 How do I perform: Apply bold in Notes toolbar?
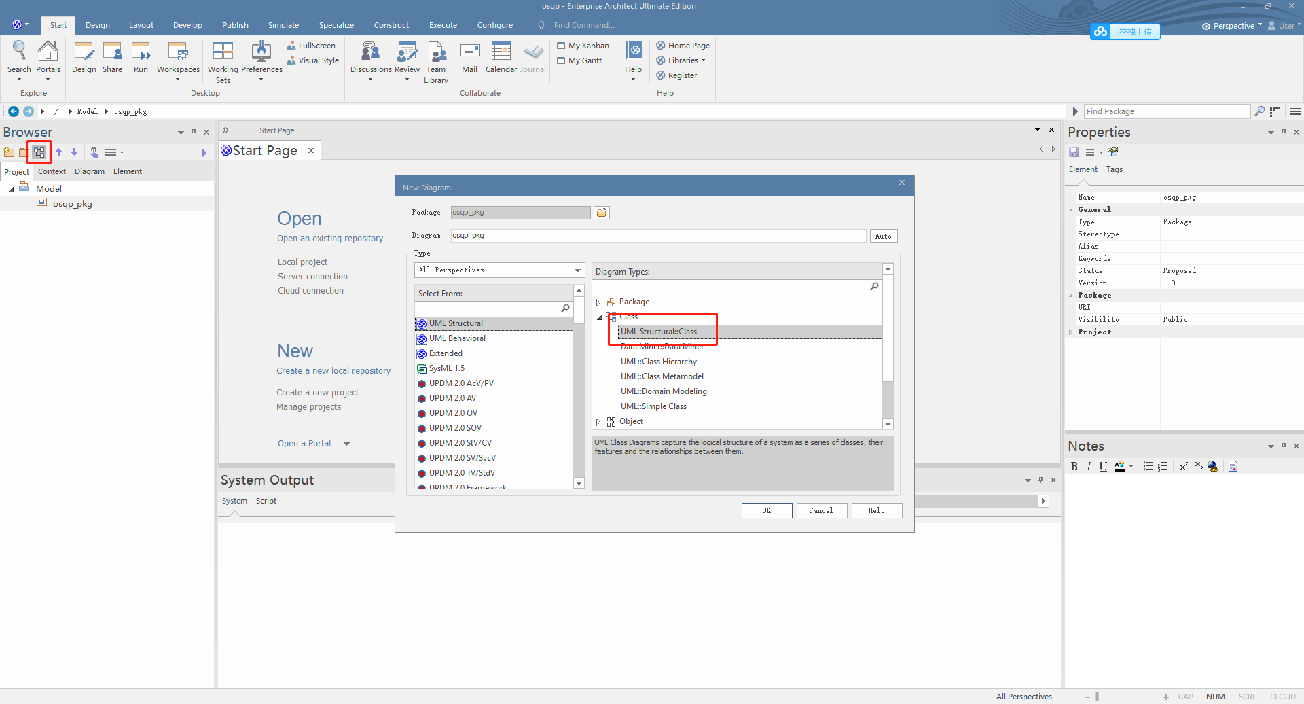pos(1074,466)
